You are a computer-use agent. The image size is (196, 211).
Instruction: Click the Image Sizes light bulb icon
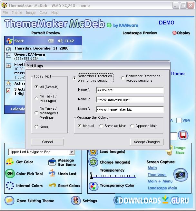(x=169, y=151)
